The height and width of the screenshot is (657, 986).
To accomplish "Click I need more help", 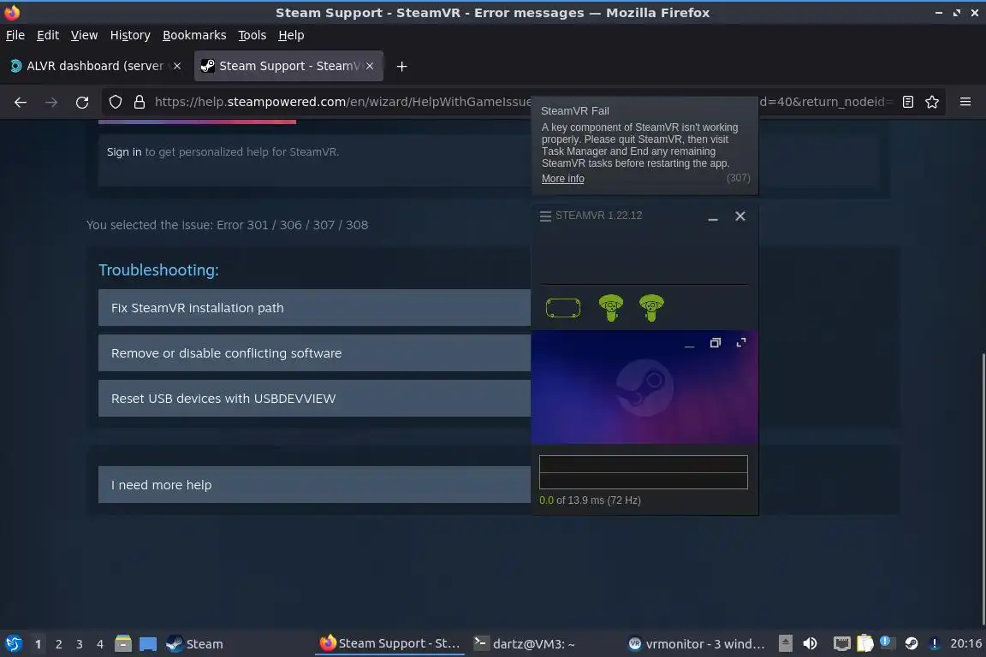I will click(314, 485).
